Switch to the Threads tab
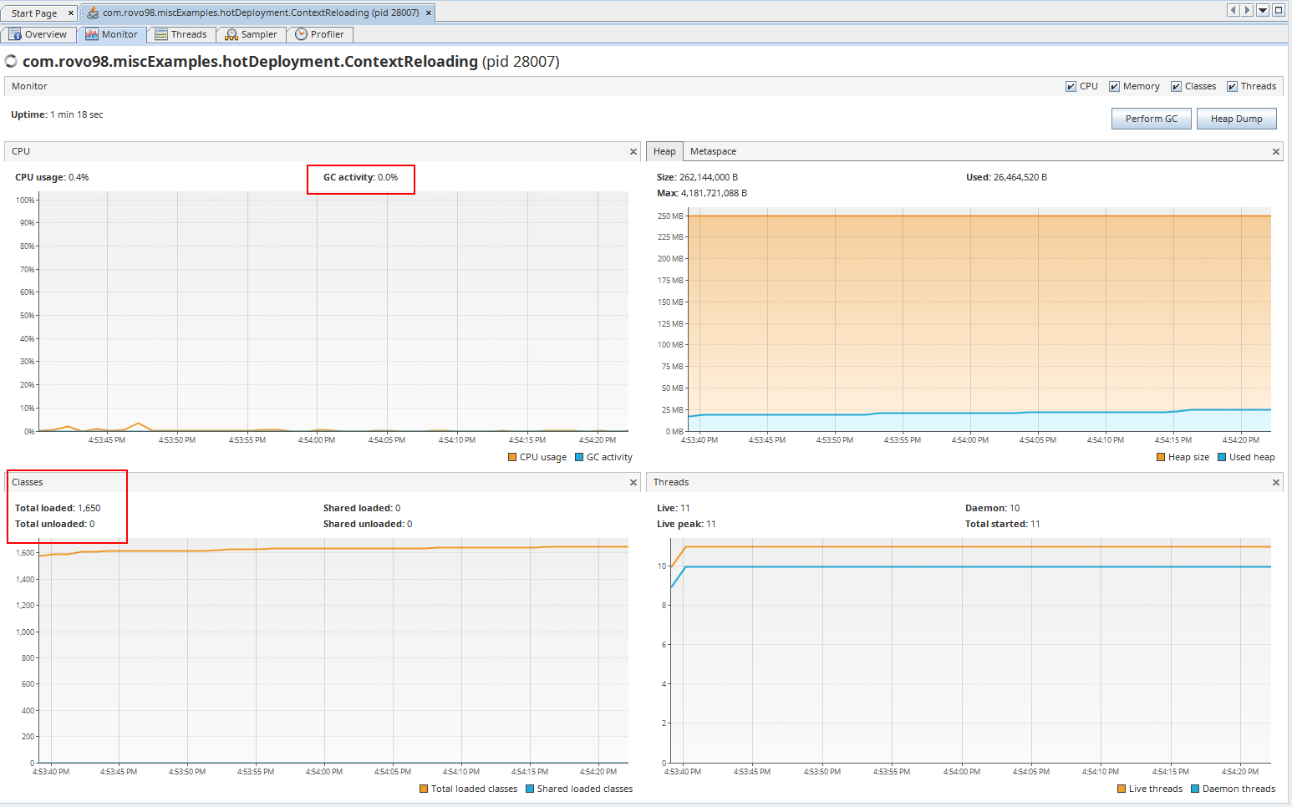The width and height of the screenshot is (1292, 807). tap(181, 34)
